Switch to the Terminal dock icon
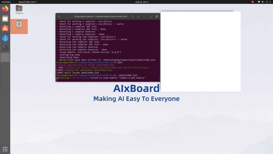This screenshot has width=273, height=154. coord(5,48)
